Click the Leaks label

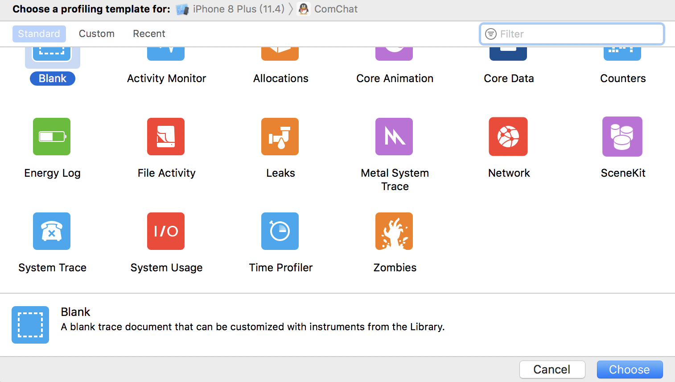coord(280,173)
